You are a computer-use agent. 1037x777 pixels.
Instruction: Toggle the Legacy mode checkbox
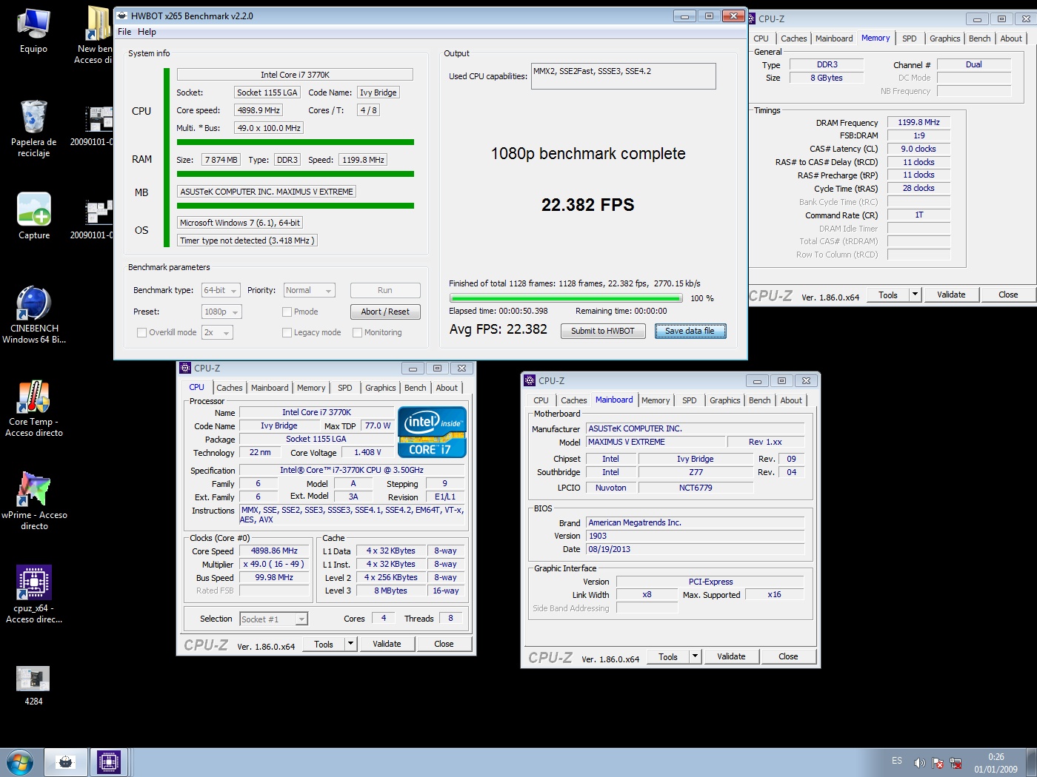coord(287,333)
